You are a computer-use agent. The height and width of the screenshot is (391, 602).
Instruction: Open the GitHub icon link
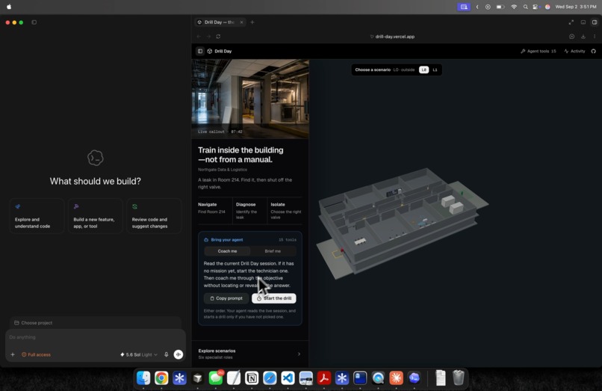pyautogui.click(x=594, y=51)
